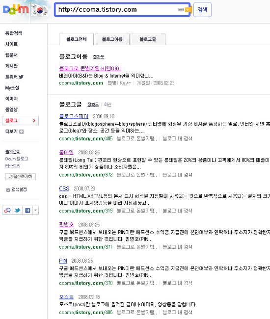The width and height of the screenshot is (270, 319).
Task: Click 블로그 내 검색 for 포스트 result
Action: pos(177,312)
